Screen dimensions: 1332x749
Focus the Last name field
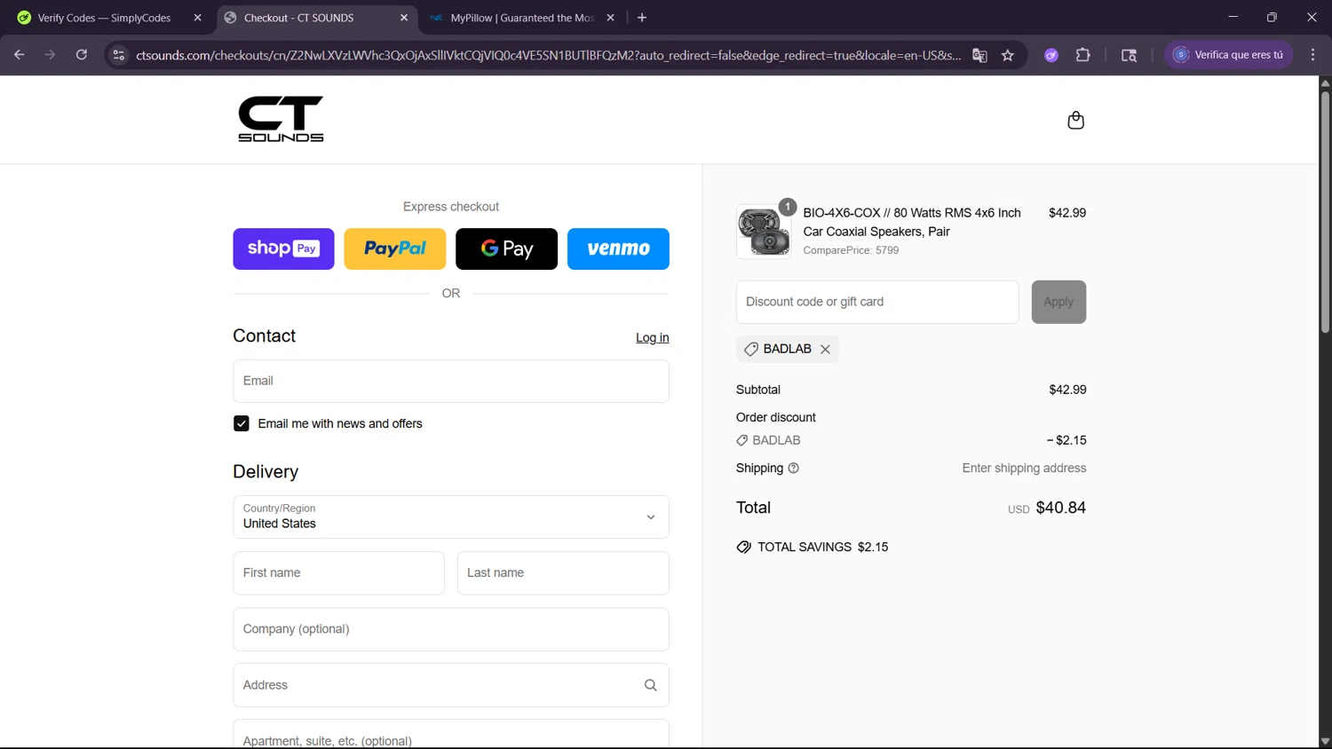coord(563,573)
